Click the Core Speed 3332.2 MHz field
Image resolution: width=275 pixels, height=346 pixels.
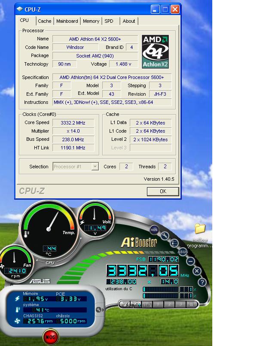[73, 123]
